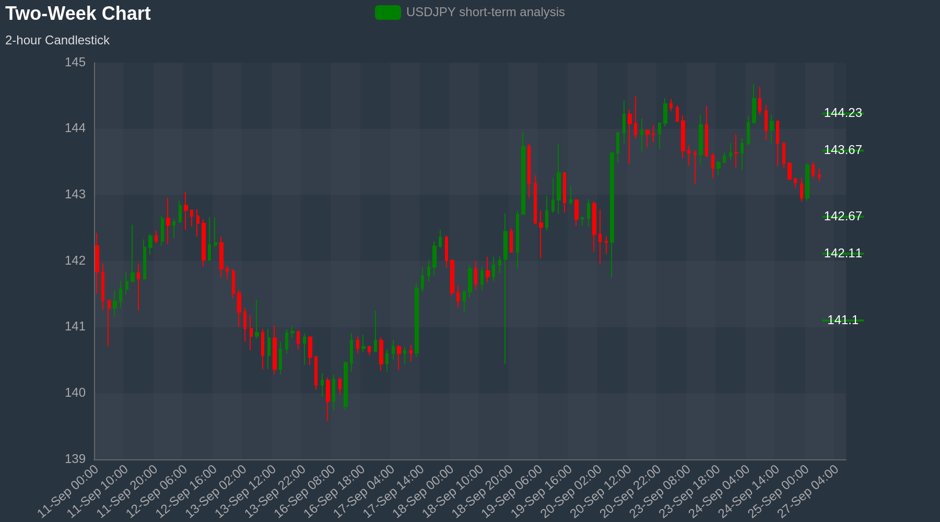This screenshot has width=940, height=522.
Task: Click the 13-Sep 02:00 x-axis label
Action: (217, 491)
